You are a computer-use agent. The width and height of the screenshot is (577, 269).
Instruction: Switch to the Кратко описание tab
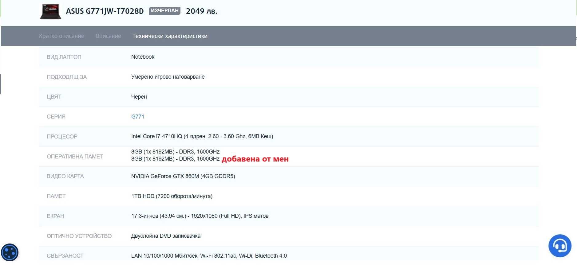(x=61, y=36)
